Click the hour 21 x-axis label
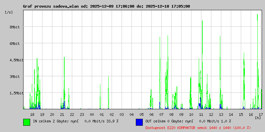This screenshot has width=265, height=132. click(x=62, y=115)
